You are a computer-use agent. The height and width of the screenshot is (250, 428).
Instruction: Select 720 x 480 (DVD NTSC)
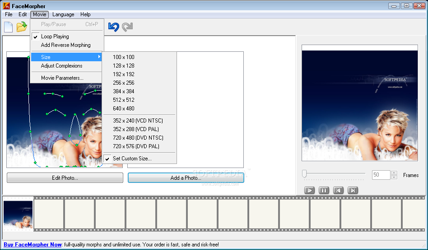pos(140,138)
